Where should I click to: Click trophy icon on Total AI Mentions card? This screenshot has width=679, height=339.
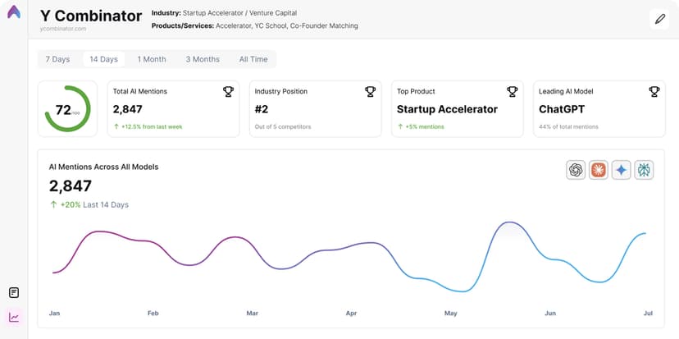click(x=228, y=91)
